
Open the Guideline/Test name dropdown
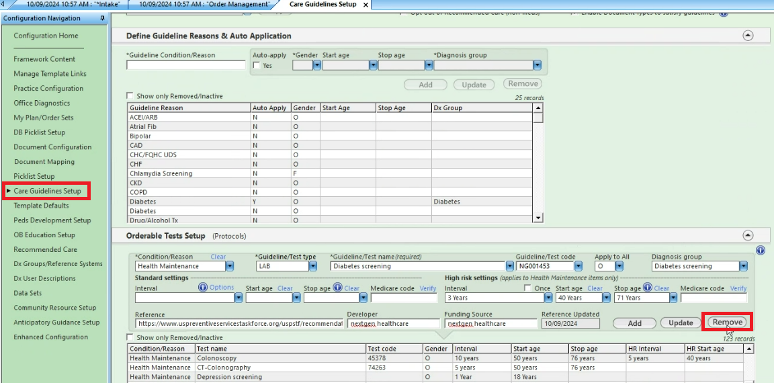coord(510,266)
